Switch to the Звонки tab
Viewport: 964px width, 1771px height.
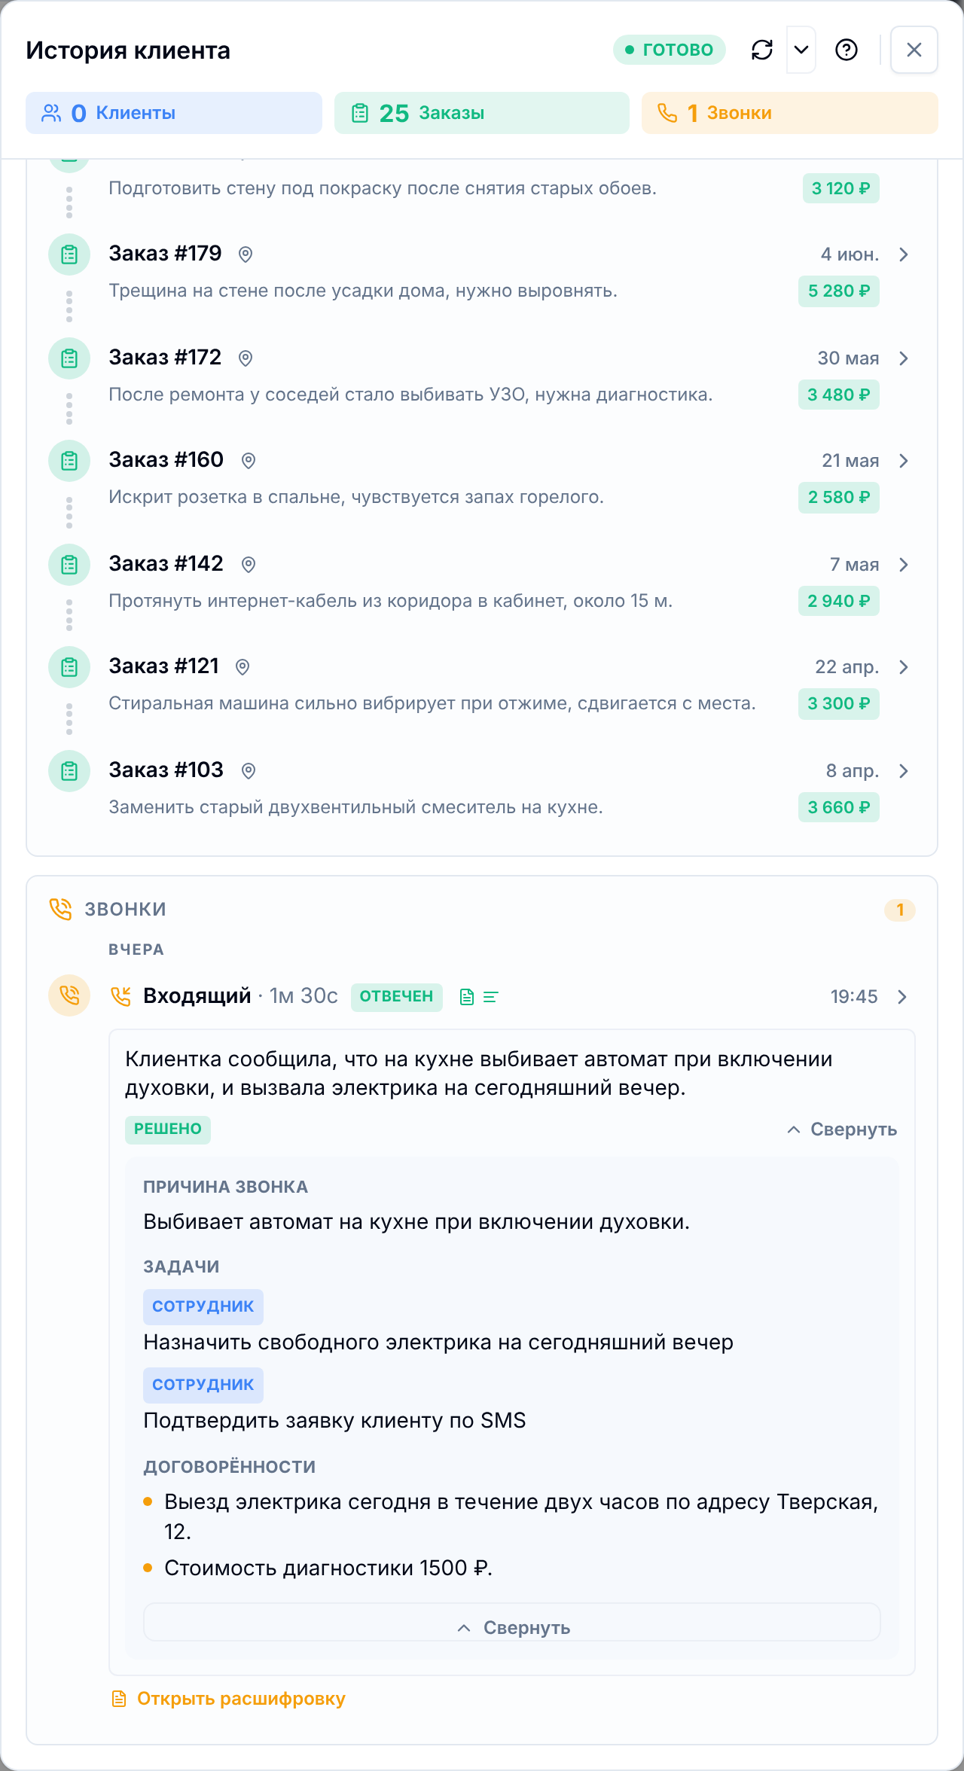coord(790,113)
